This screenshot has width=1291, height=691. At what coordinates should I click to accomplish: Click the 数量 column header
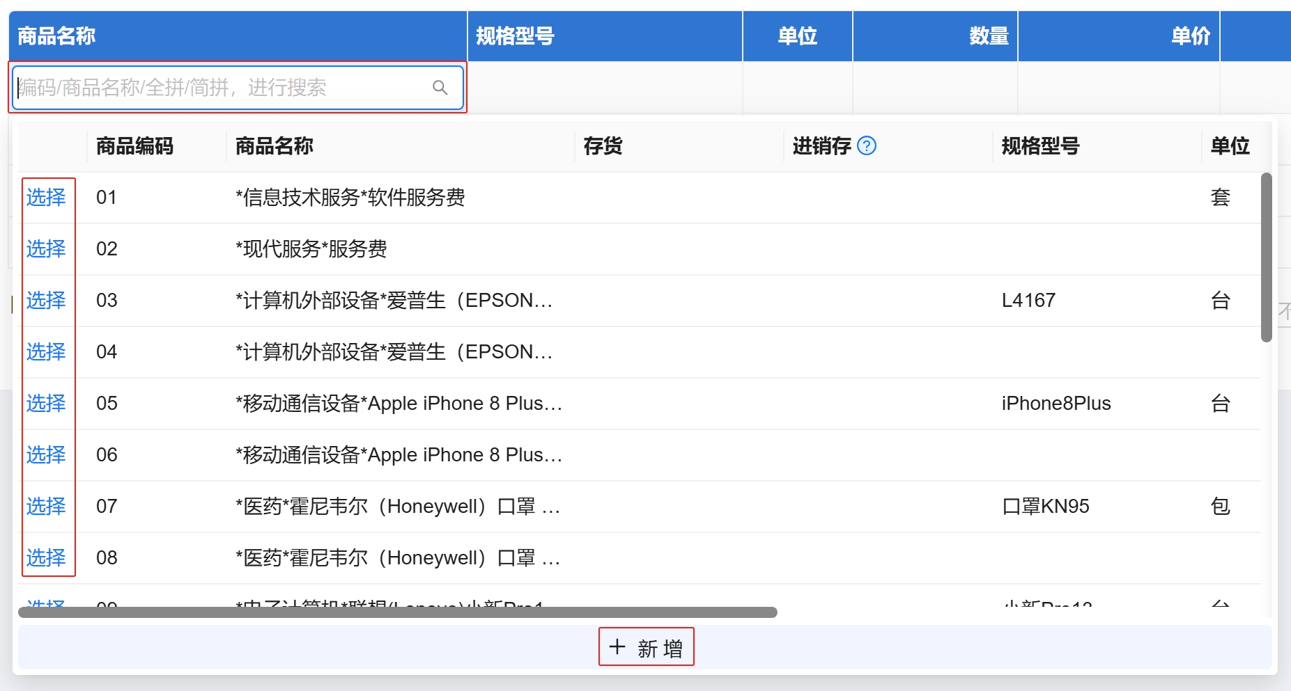point(988,36)
